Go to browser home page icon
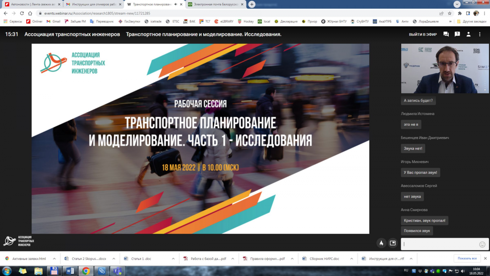490x276 pixels. pos(30,13)
